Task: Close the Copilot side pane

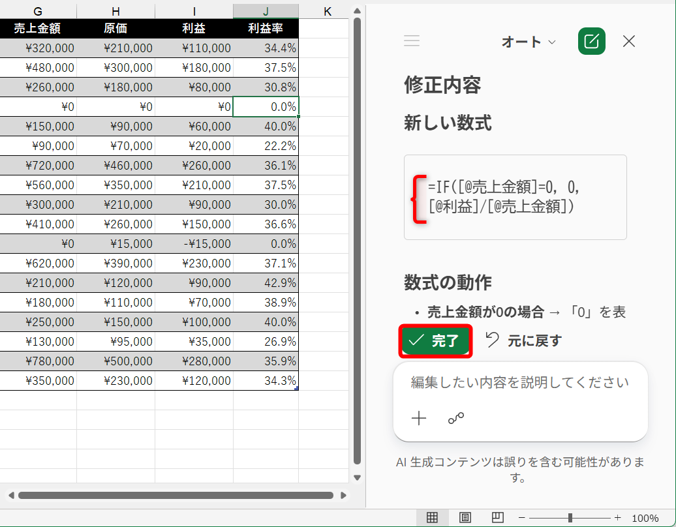Action: click(x=629, y=41)
